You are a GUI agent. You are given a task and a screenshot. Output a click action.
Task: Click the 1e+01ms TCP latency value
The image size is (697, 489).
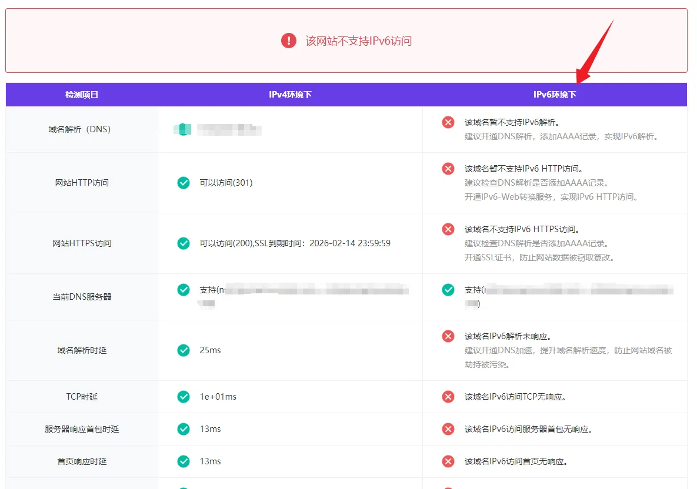click(x=218, y=397)
